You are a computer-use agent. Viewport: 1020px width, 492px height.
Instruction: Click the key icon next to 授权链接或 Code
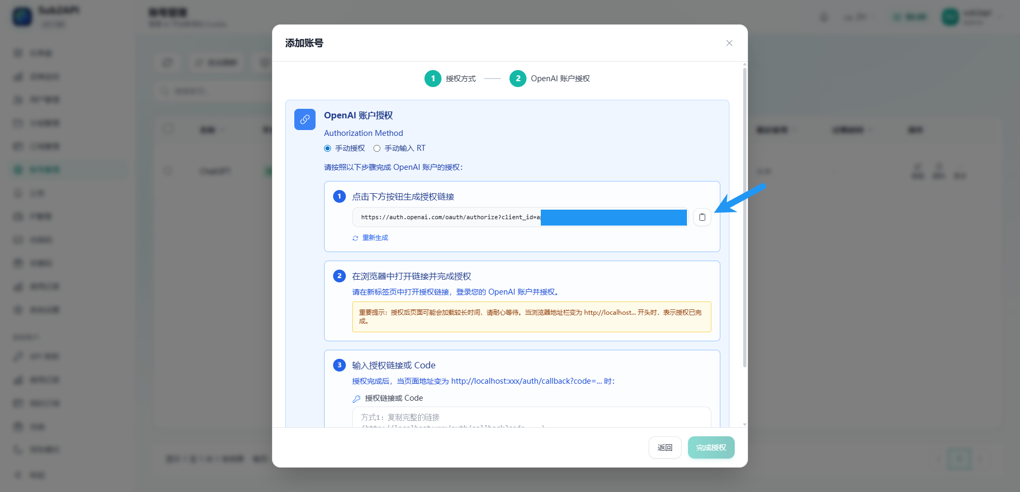[355, 399]
